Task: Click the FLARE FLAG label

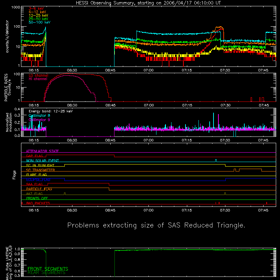Action: point(36,175)
